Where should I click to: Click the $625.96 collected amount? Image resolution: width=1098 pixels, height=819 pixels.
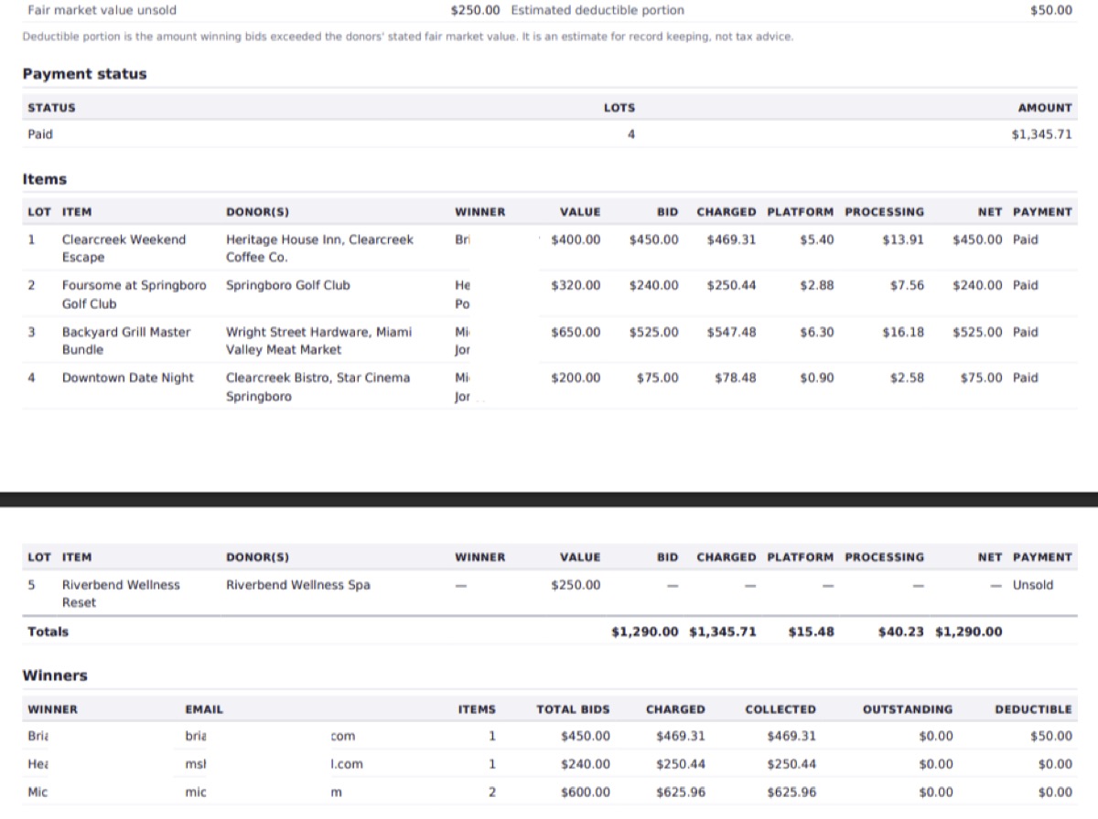tap(791, 792)
